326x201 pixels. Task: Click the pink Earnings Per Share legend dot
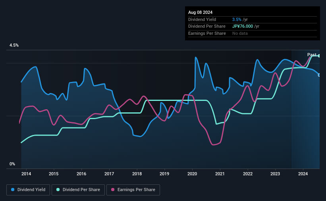click(x=113, y=190)
